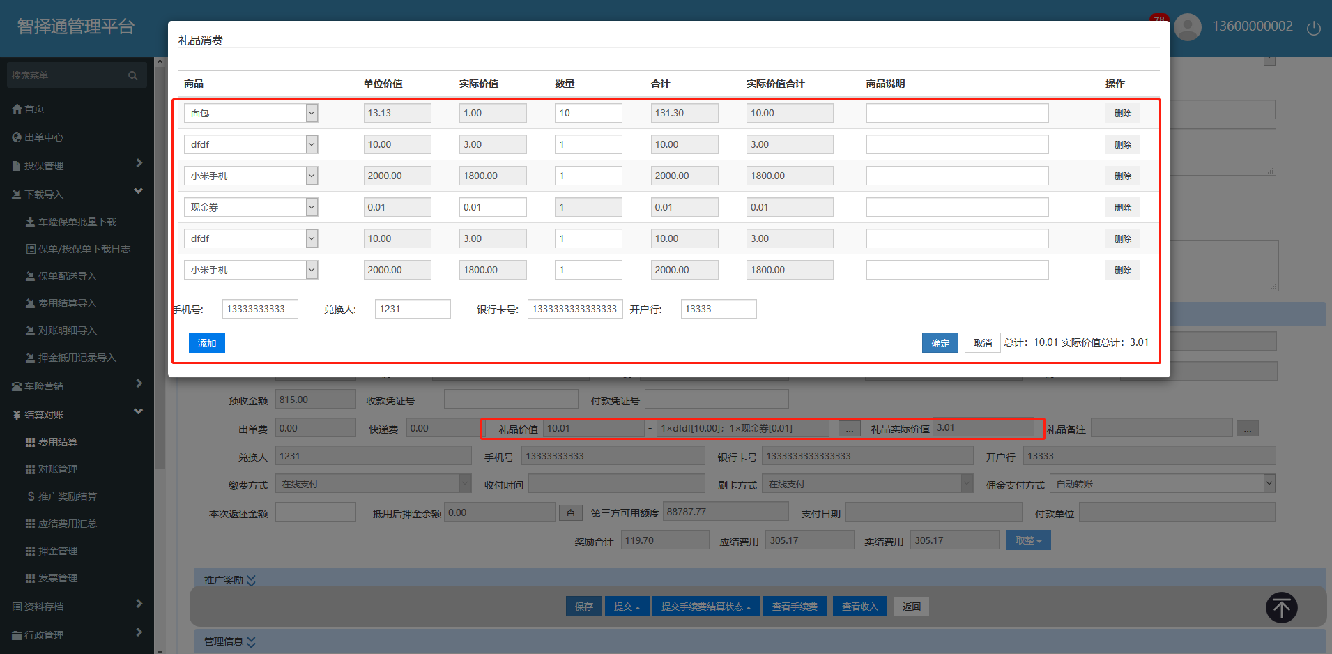Image resolution: width=1332 pixels, height=654 pixels.
Task: Click the scroll-to-top arrow button
Action: [x=1281, y=607]
